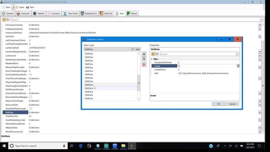Image resolution: width=270 pixels, height=152 pixels.
Task: Clear the Raw tab search with the red X
Action: pyautogui.click(x=261, y=20)
